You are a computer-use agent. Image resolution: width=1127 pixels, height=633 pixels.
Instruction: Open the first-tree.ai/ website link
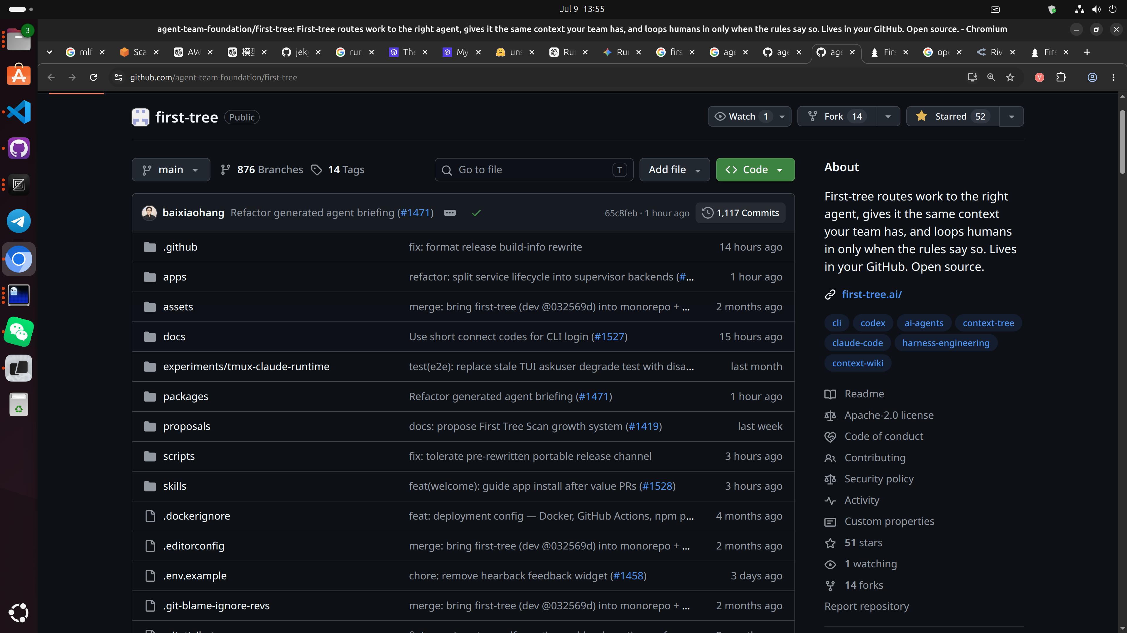point(871,295)
